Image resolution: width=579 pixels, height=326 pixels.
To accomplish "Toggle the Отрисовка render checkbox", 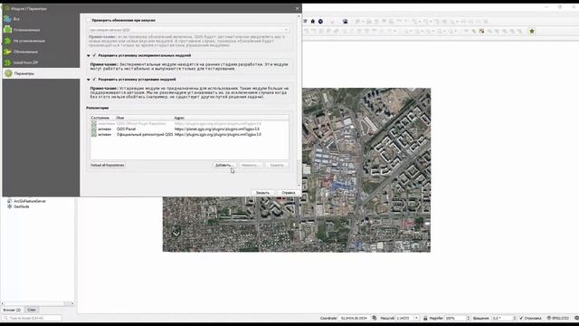I will pos(521,318).
